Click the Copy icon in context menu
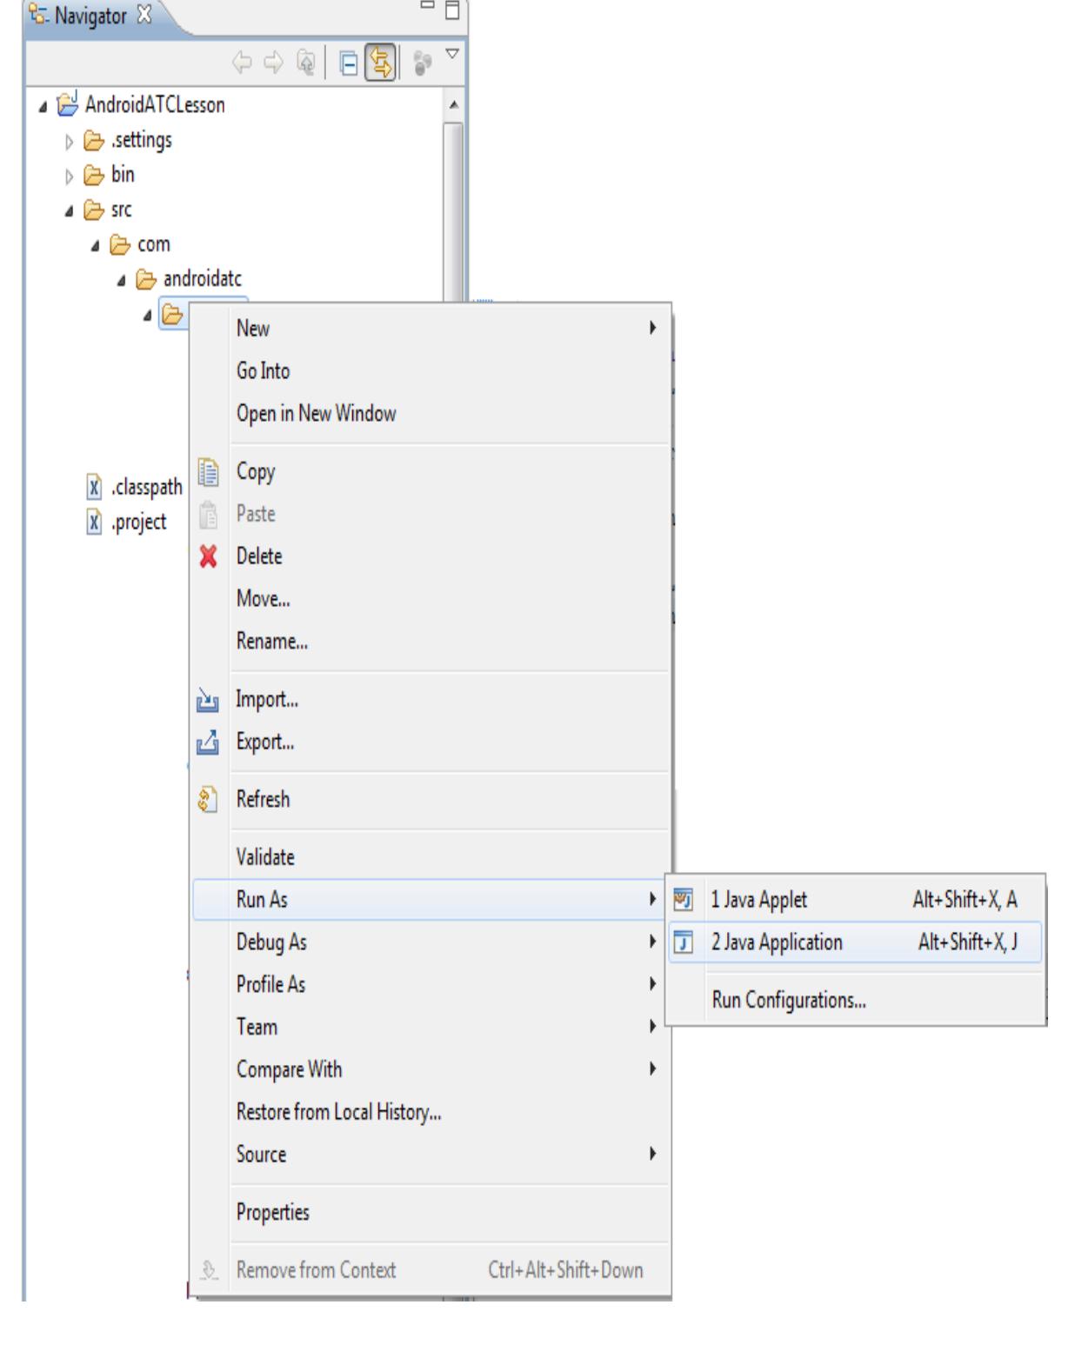1068x1358 pixels. [x=208, y=472]
